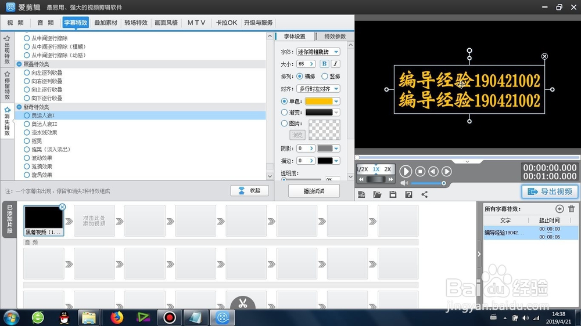The width and height of the screenshot is (581, 326).
Task: Switch to 叠加素材 tab
Action: [x=106, y=23]
